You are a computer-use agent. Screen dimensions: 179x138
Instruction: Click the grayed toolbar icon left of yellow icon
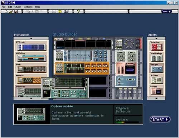(54, 11)
